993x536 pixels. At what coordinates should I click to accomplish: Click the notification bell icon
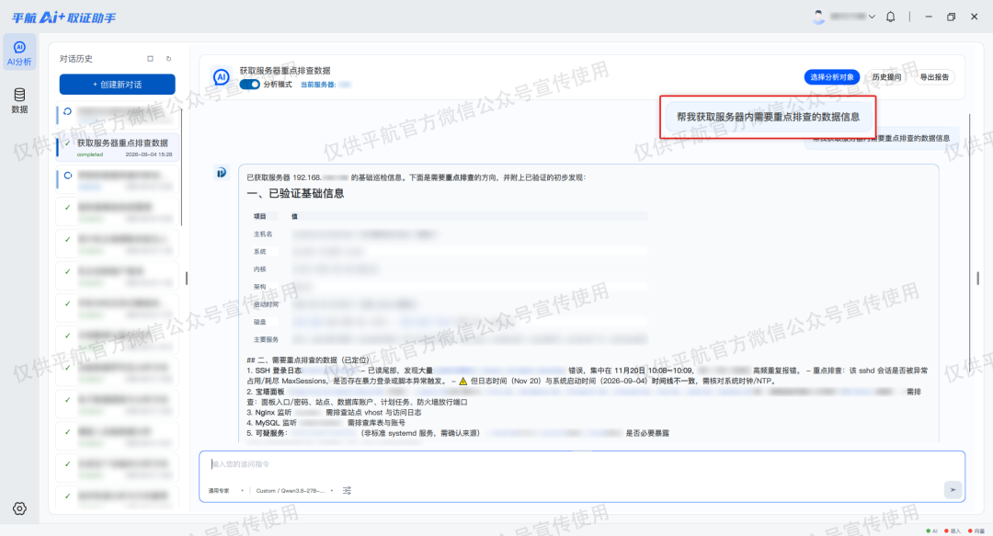890,17
